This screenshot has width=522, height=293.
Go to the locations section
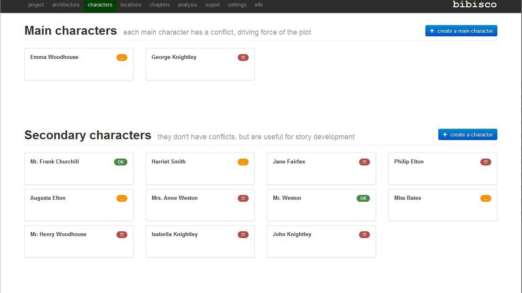click(131, 5)
